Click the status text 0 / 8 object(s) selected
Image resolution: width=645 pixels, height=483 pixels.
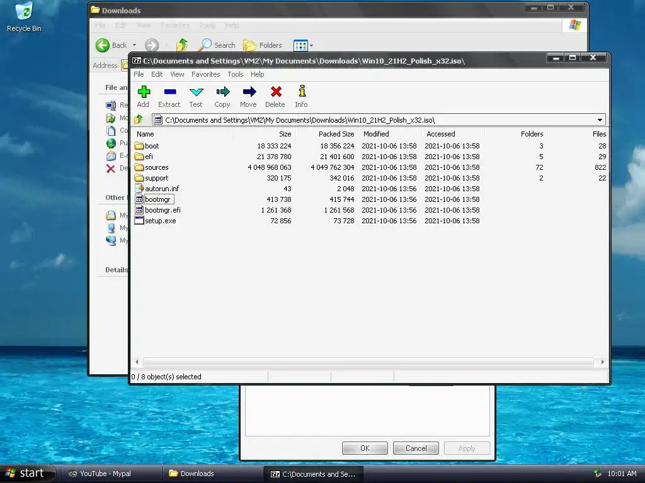[166, 377]
